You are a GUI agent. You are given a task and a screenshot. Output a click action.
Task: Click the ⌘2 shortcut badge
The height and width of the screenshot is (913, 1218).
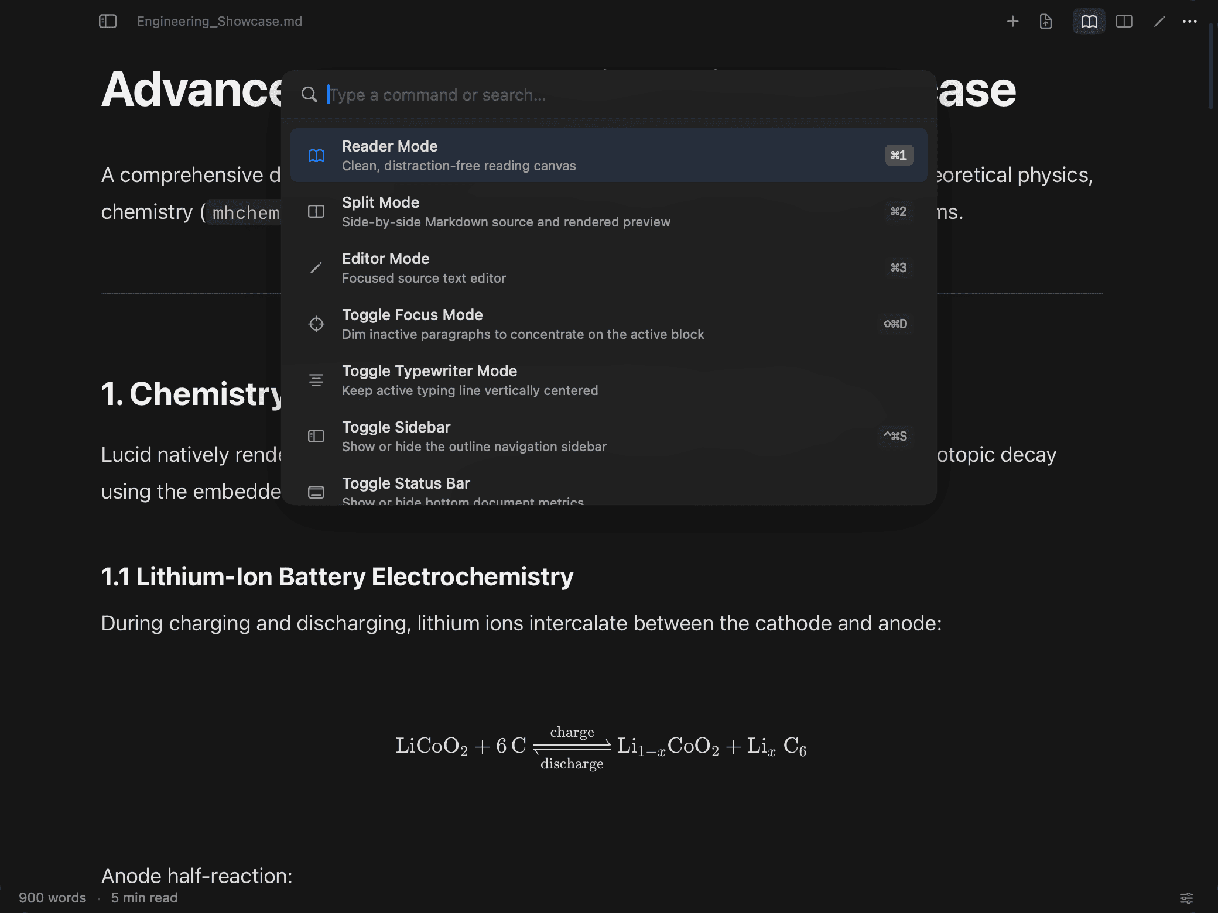click(899, 211)
